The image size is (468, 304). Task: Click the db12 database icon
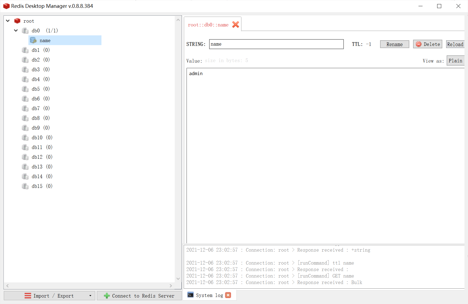pyautogui.click(x=25, y=157)
